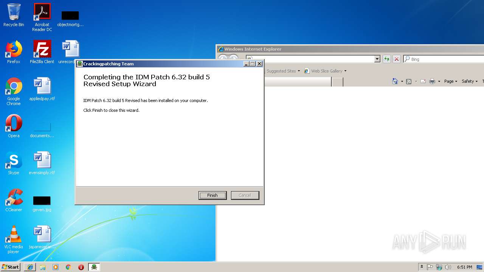This screenshot has height=272, width=484.
Task: Launch Opera from the desktop shortcut
Action: coord(14,126)
